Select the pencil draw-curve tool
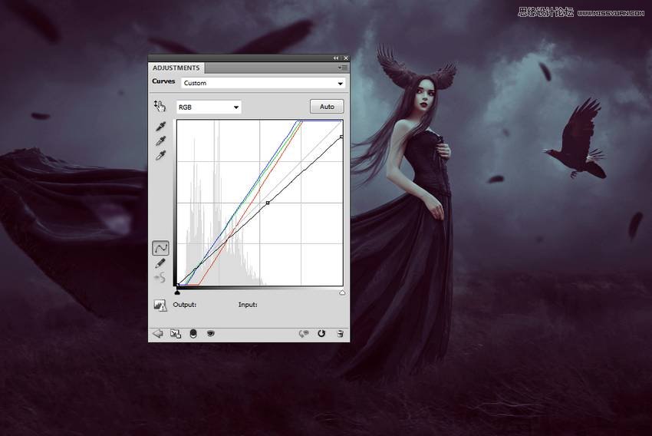 tap(160, 263)
